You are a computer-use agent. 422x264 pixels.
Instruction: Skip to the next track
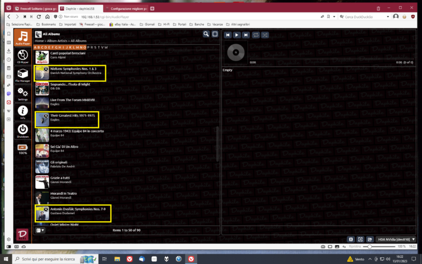pos(246,35)
